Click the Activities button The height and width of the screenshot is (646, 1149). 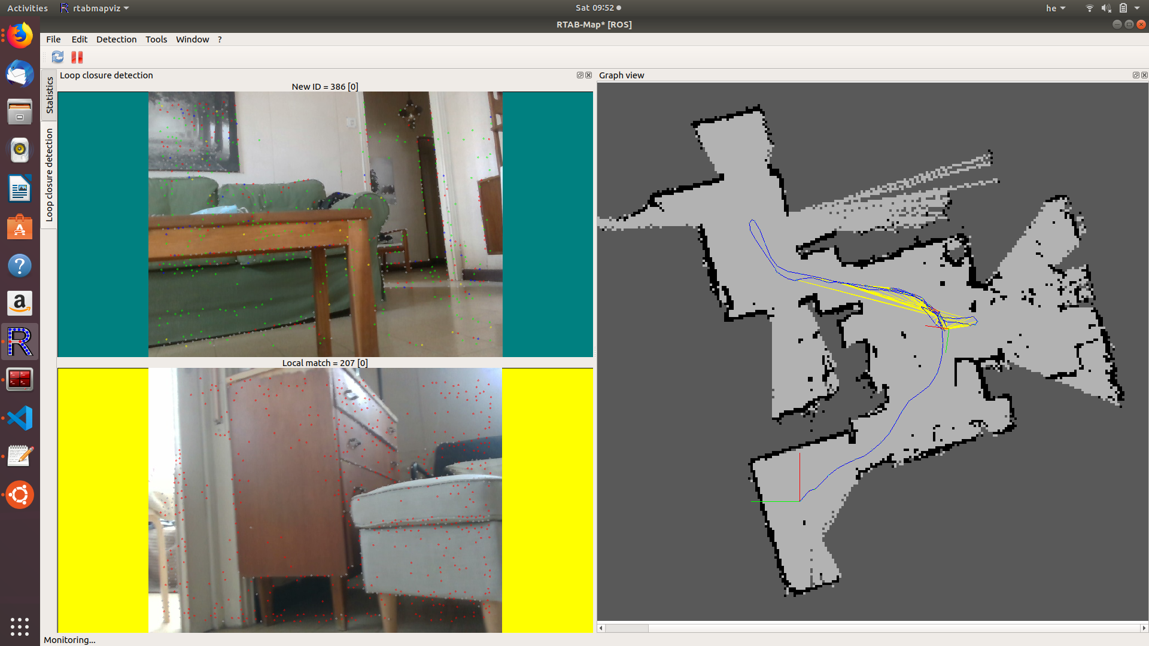tap(28, 8)
